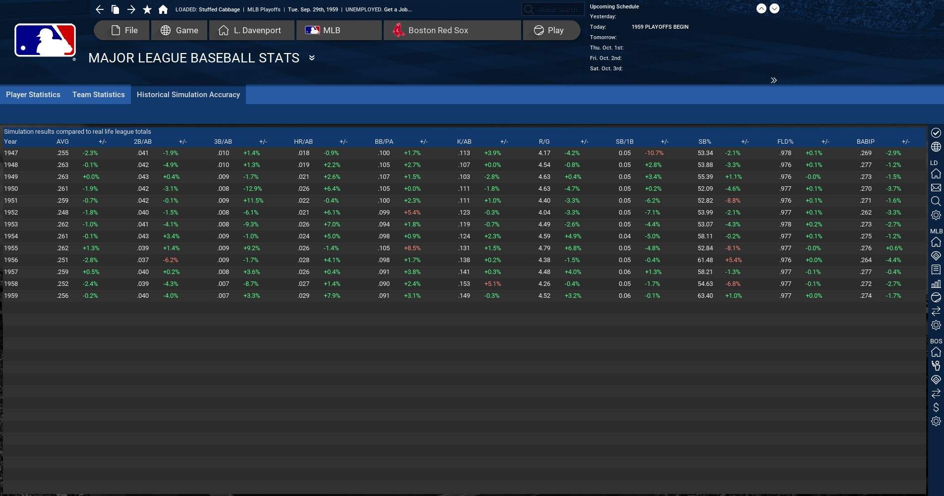The image size is (944, 496).
Task: Expand the Major League Baseball Stats dropdown
Action: click(x=312, y=58)
